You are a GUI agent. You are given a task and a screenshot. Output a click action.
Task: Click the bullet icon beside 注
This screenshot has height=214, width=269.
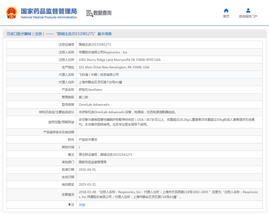[x=69, y=205]
